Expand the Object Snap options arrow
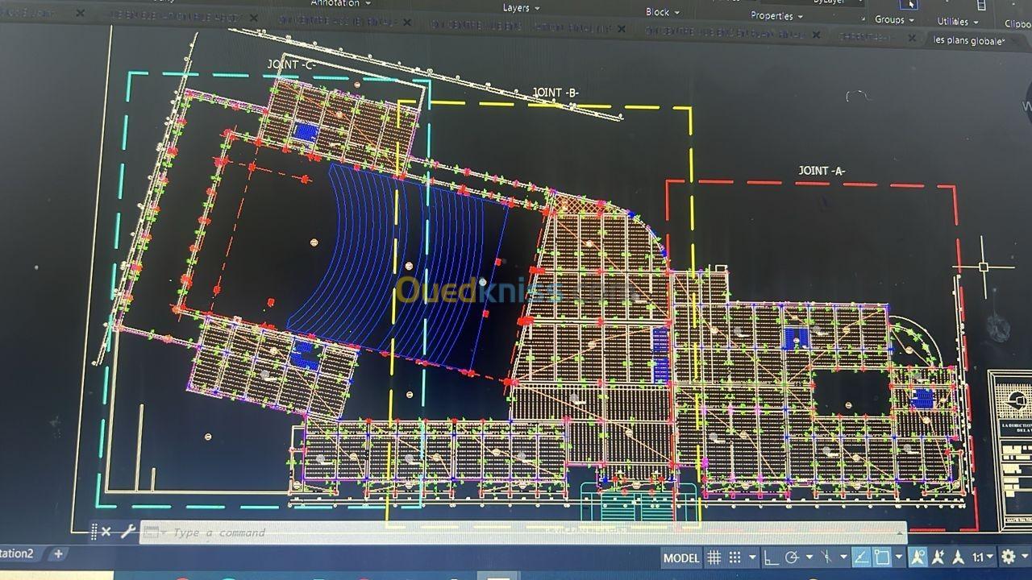This screenshot has height=580, width=1032. tap(899, 557)
